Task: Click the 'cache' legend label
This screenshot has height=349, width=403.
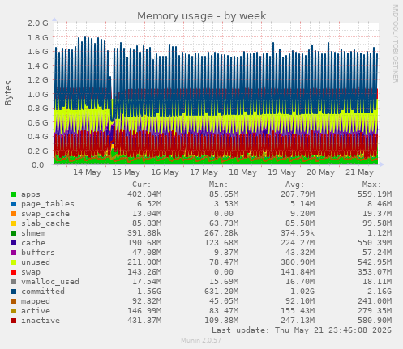Action: click(x=33, y=243)
